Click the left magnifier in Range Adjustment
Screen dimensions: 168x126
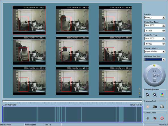click(x=148, y=95)
